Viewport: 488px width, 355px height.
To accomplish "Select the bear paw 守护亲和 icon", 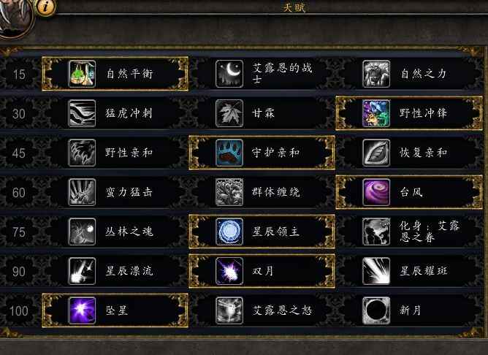I will click(x=229, y=153).
